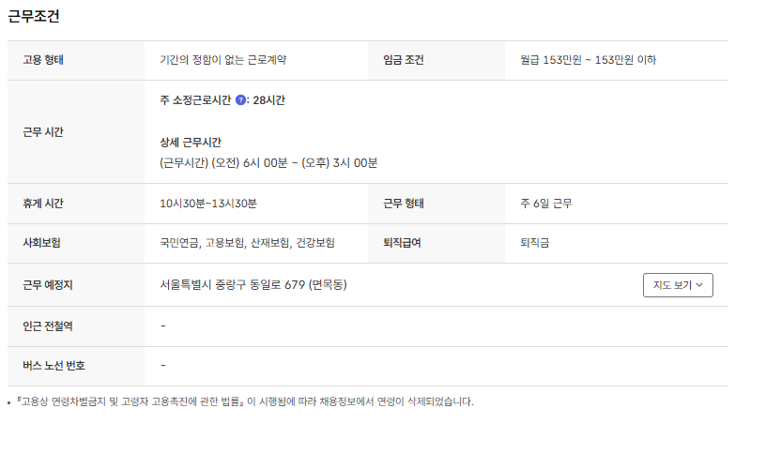This screenshot has height=454, width=781.
Task: Expand the 지도 보기 map dropdown
Action: click(x=678, y=284)
